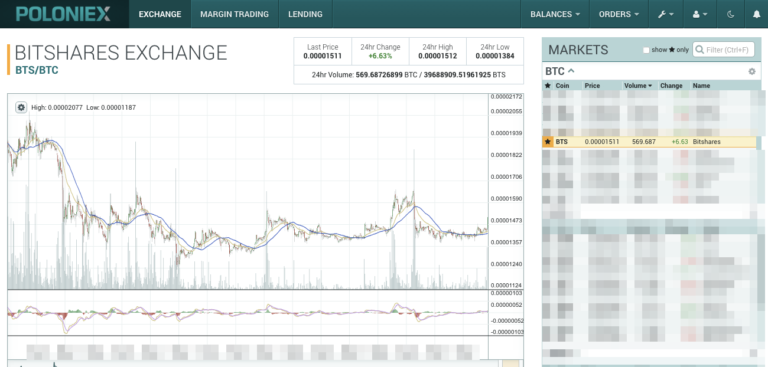Image resolution: width=768 pixels, height=367 pixels.
Task: Click the Bitshares name in the BTS row
Action: 707,142
